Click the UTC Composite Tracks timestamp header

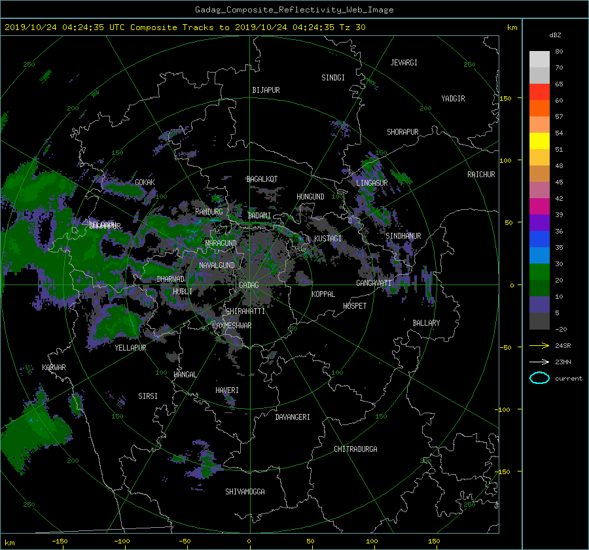click(185, 27)
